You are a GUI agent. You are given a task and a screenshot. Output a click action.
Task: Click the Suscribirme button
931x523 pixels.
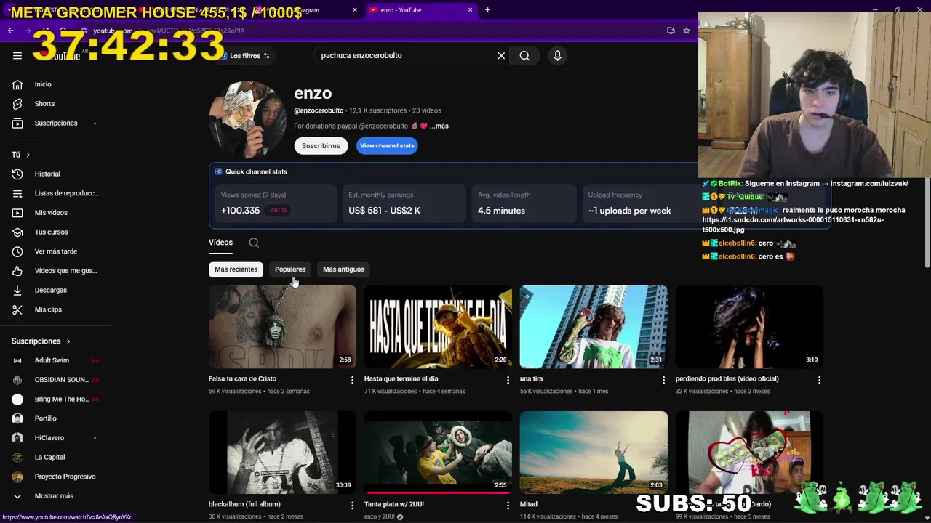point(321,145)
